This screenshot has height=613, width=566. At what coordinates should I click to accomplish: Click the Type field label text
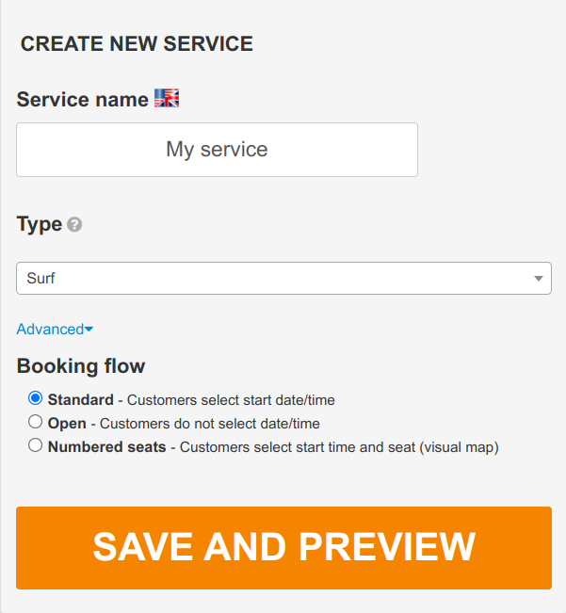40,225
